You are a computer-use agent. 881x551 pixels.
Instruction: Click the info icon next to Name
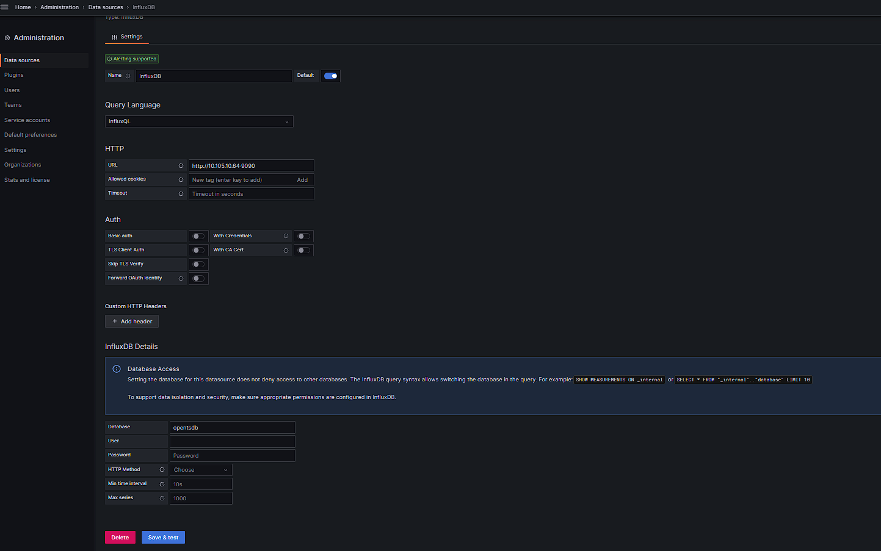click(128, 76)
